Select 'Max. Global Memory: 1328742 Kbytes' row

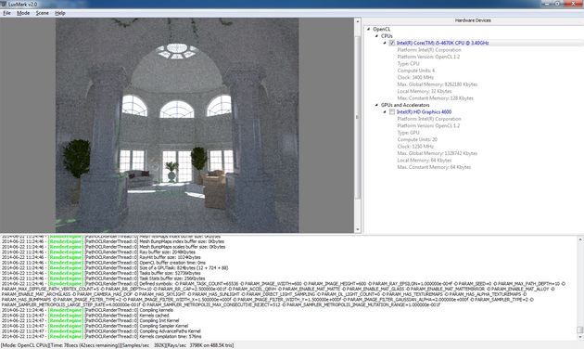click(x=438, y=153)
